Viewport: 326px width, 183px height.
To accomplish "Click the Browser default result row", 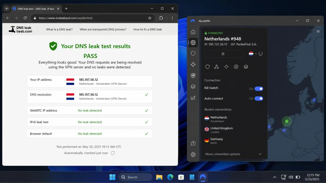I will (x=90, y=134).
